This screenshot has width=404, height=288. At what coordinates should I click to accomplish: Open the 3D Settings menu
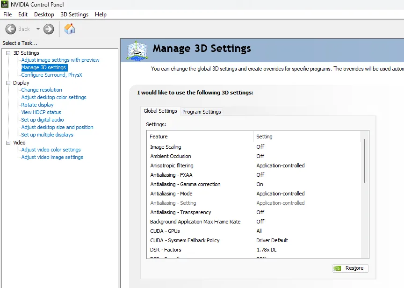(74, 14)
